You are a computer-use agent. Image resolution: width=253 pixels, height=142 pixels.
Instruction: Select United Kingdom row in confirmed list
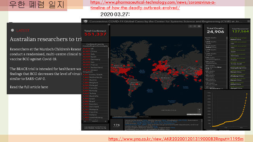tap(95, 71)
